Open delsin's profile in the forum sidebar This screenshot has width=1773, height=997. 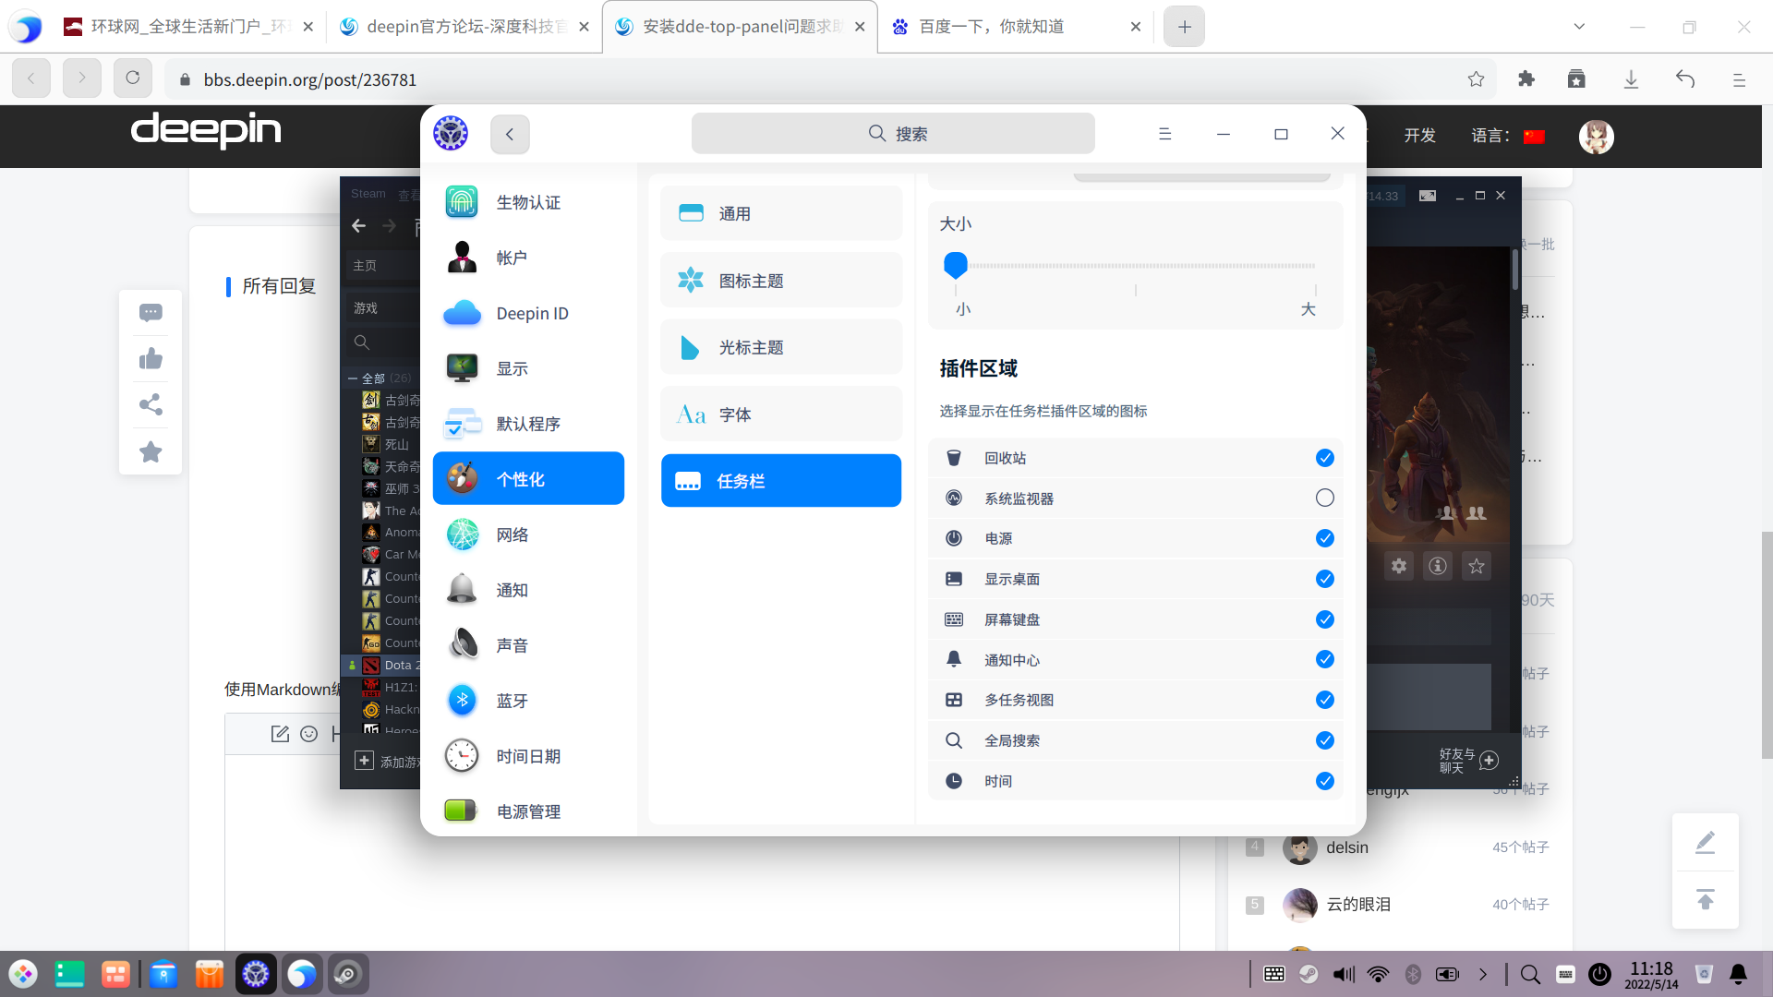pos(1346,847)
